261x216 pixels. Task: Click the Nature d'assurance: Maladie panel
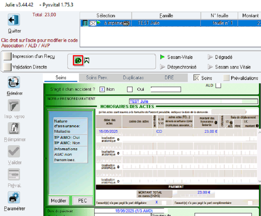[71, 126]
